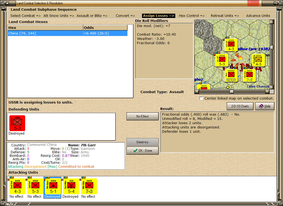Click the combat flame marker on map
The width and height of the screenshot is (283, 206).
coord(240,57)
